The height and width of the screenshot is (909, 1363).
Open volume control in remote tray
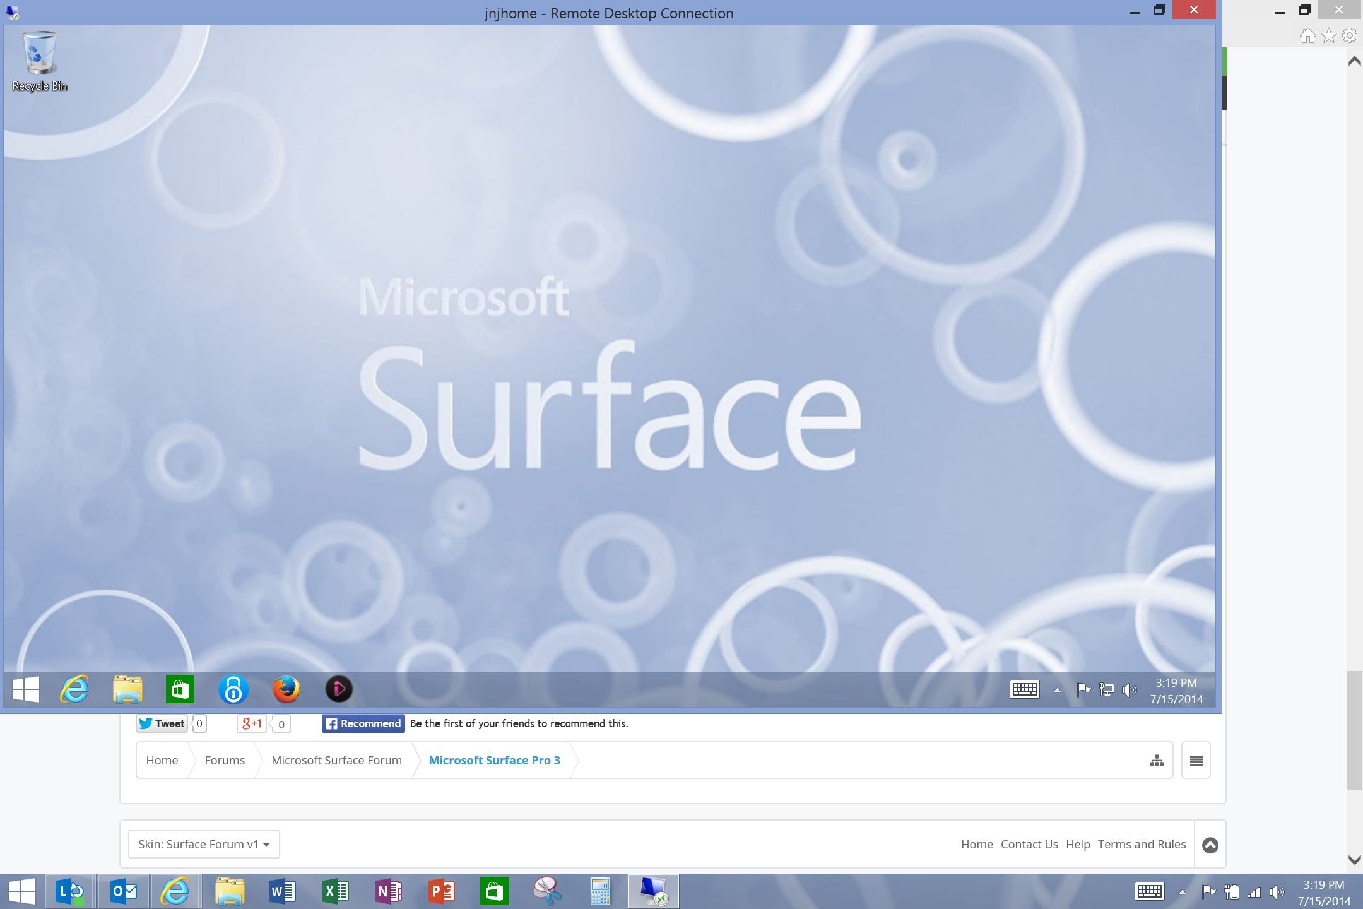coord(1129,690)
